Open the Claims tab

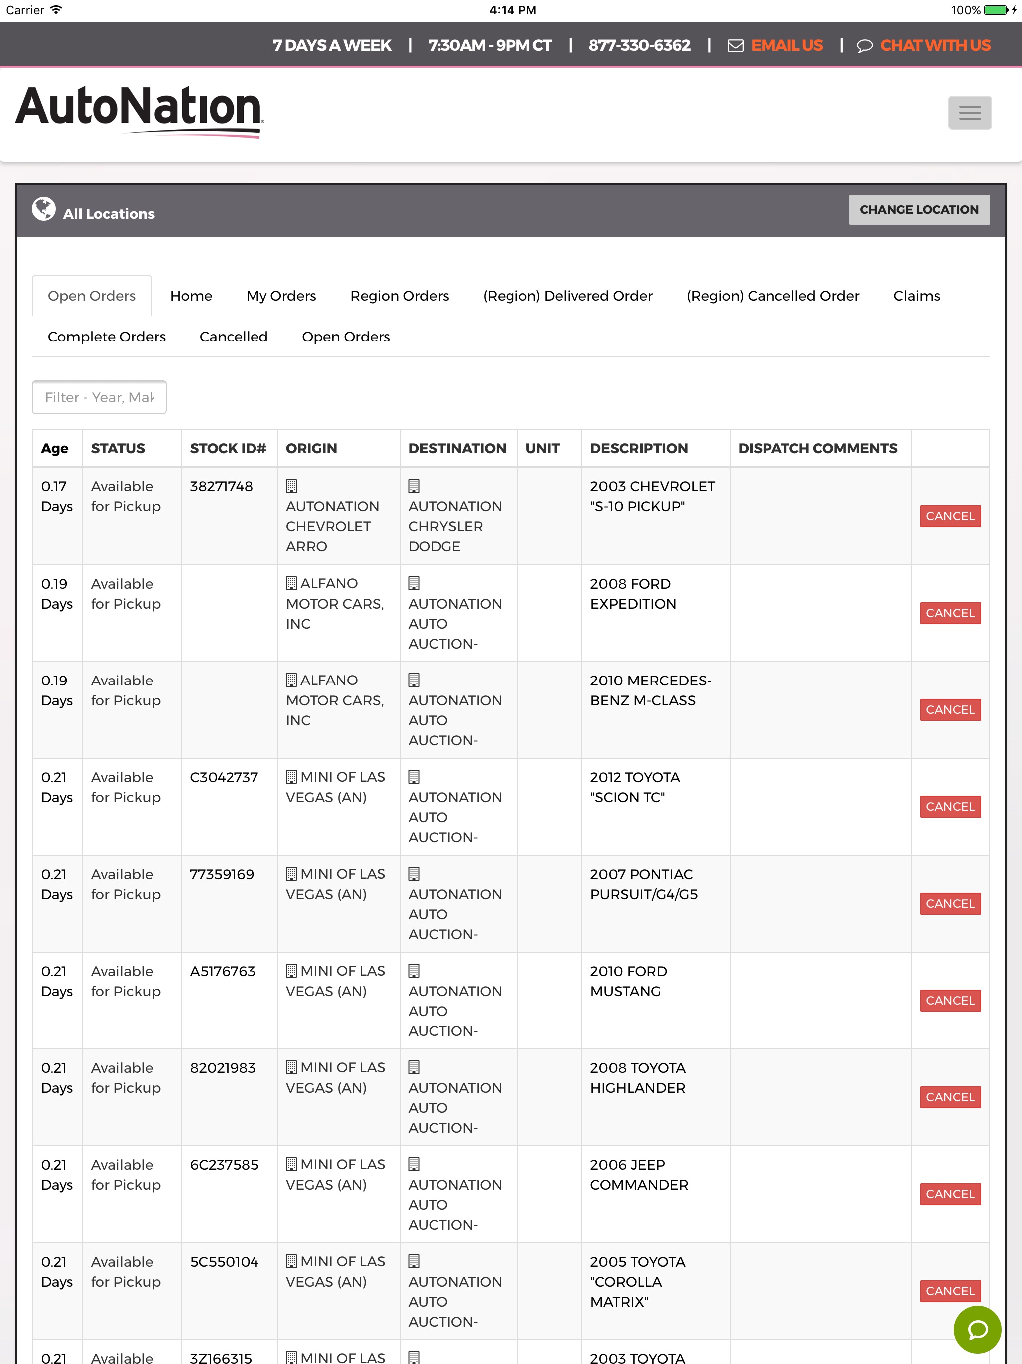[x=917, y=296]
